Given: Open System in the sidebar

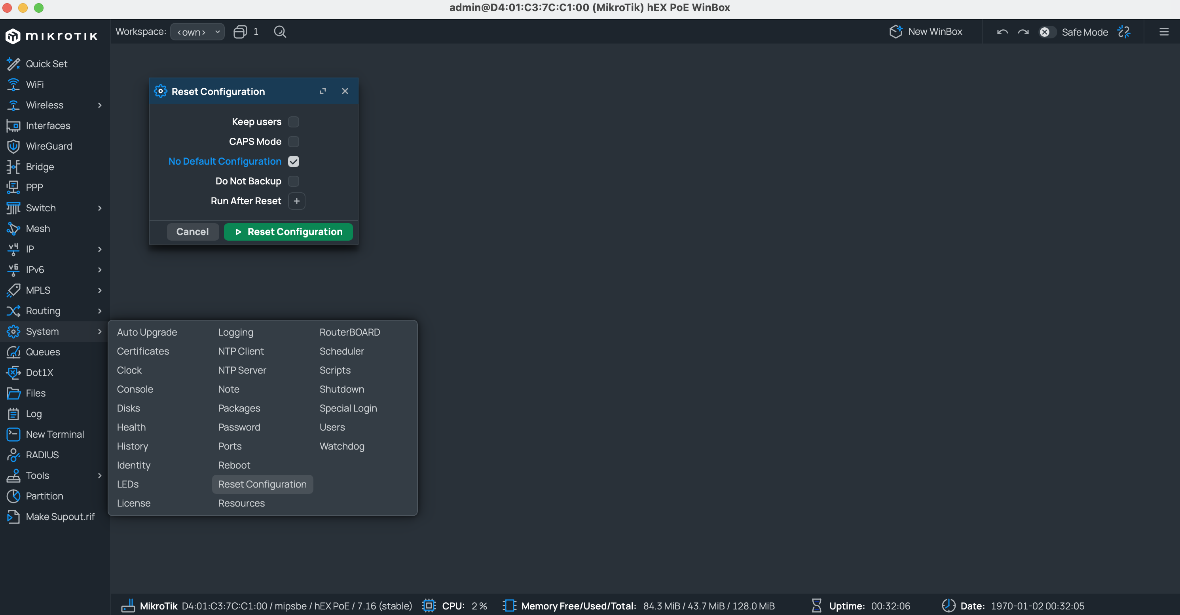Looking at the screenshot, I should point(55,331).
